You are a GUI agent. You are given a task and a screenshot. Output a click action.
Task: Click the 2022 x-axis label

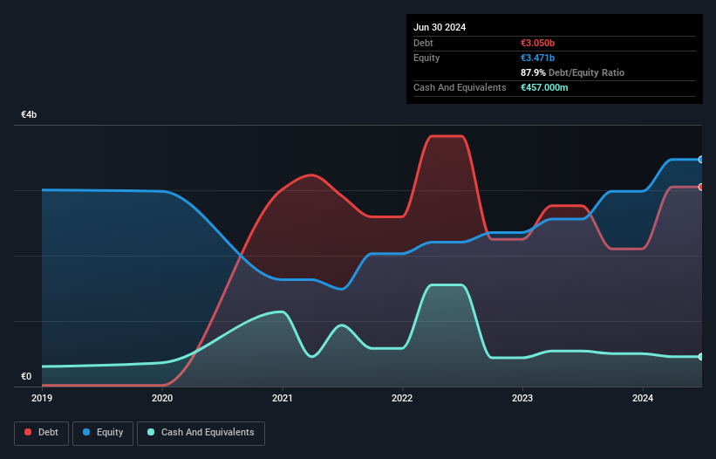tap(402, 398)
